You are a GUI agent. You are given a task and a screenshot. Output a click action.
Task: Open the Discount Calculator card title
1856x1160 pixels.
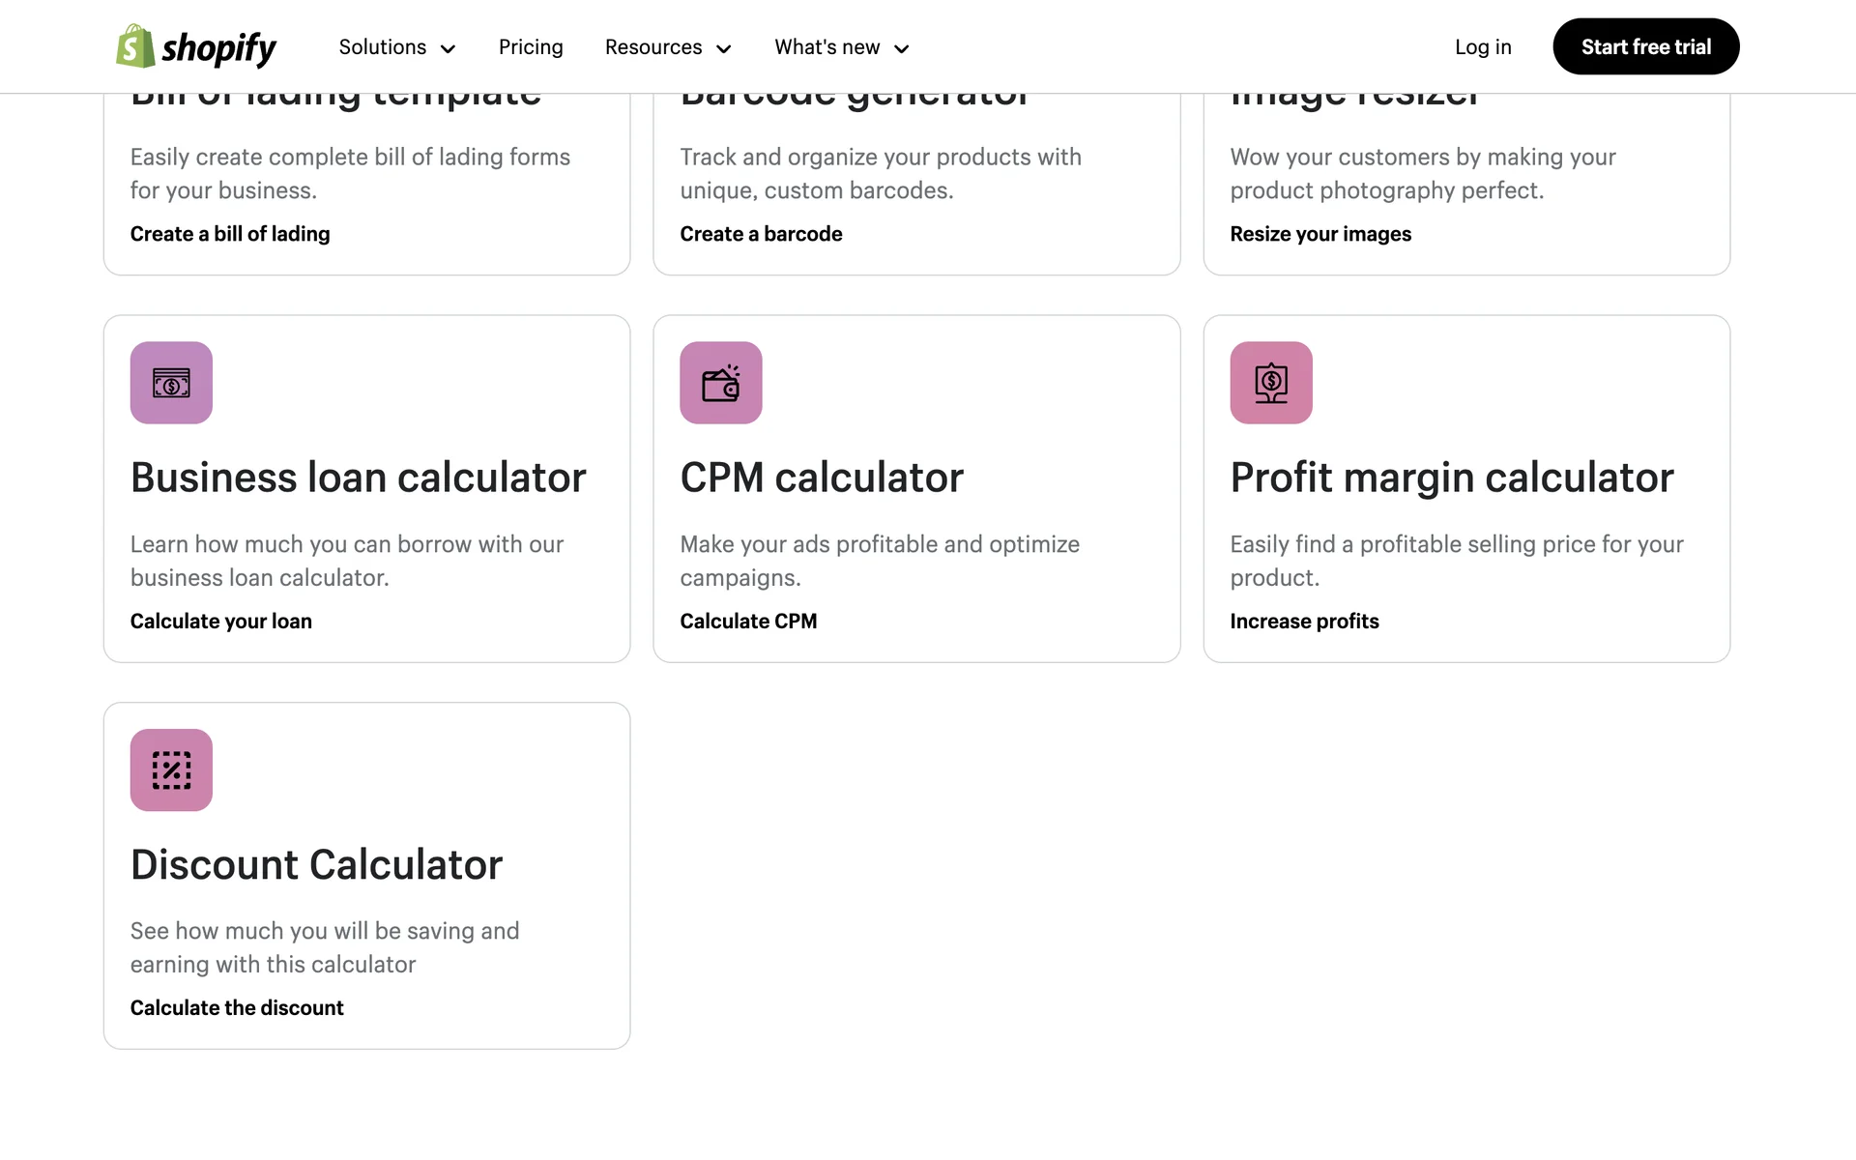tap(317, 865)
